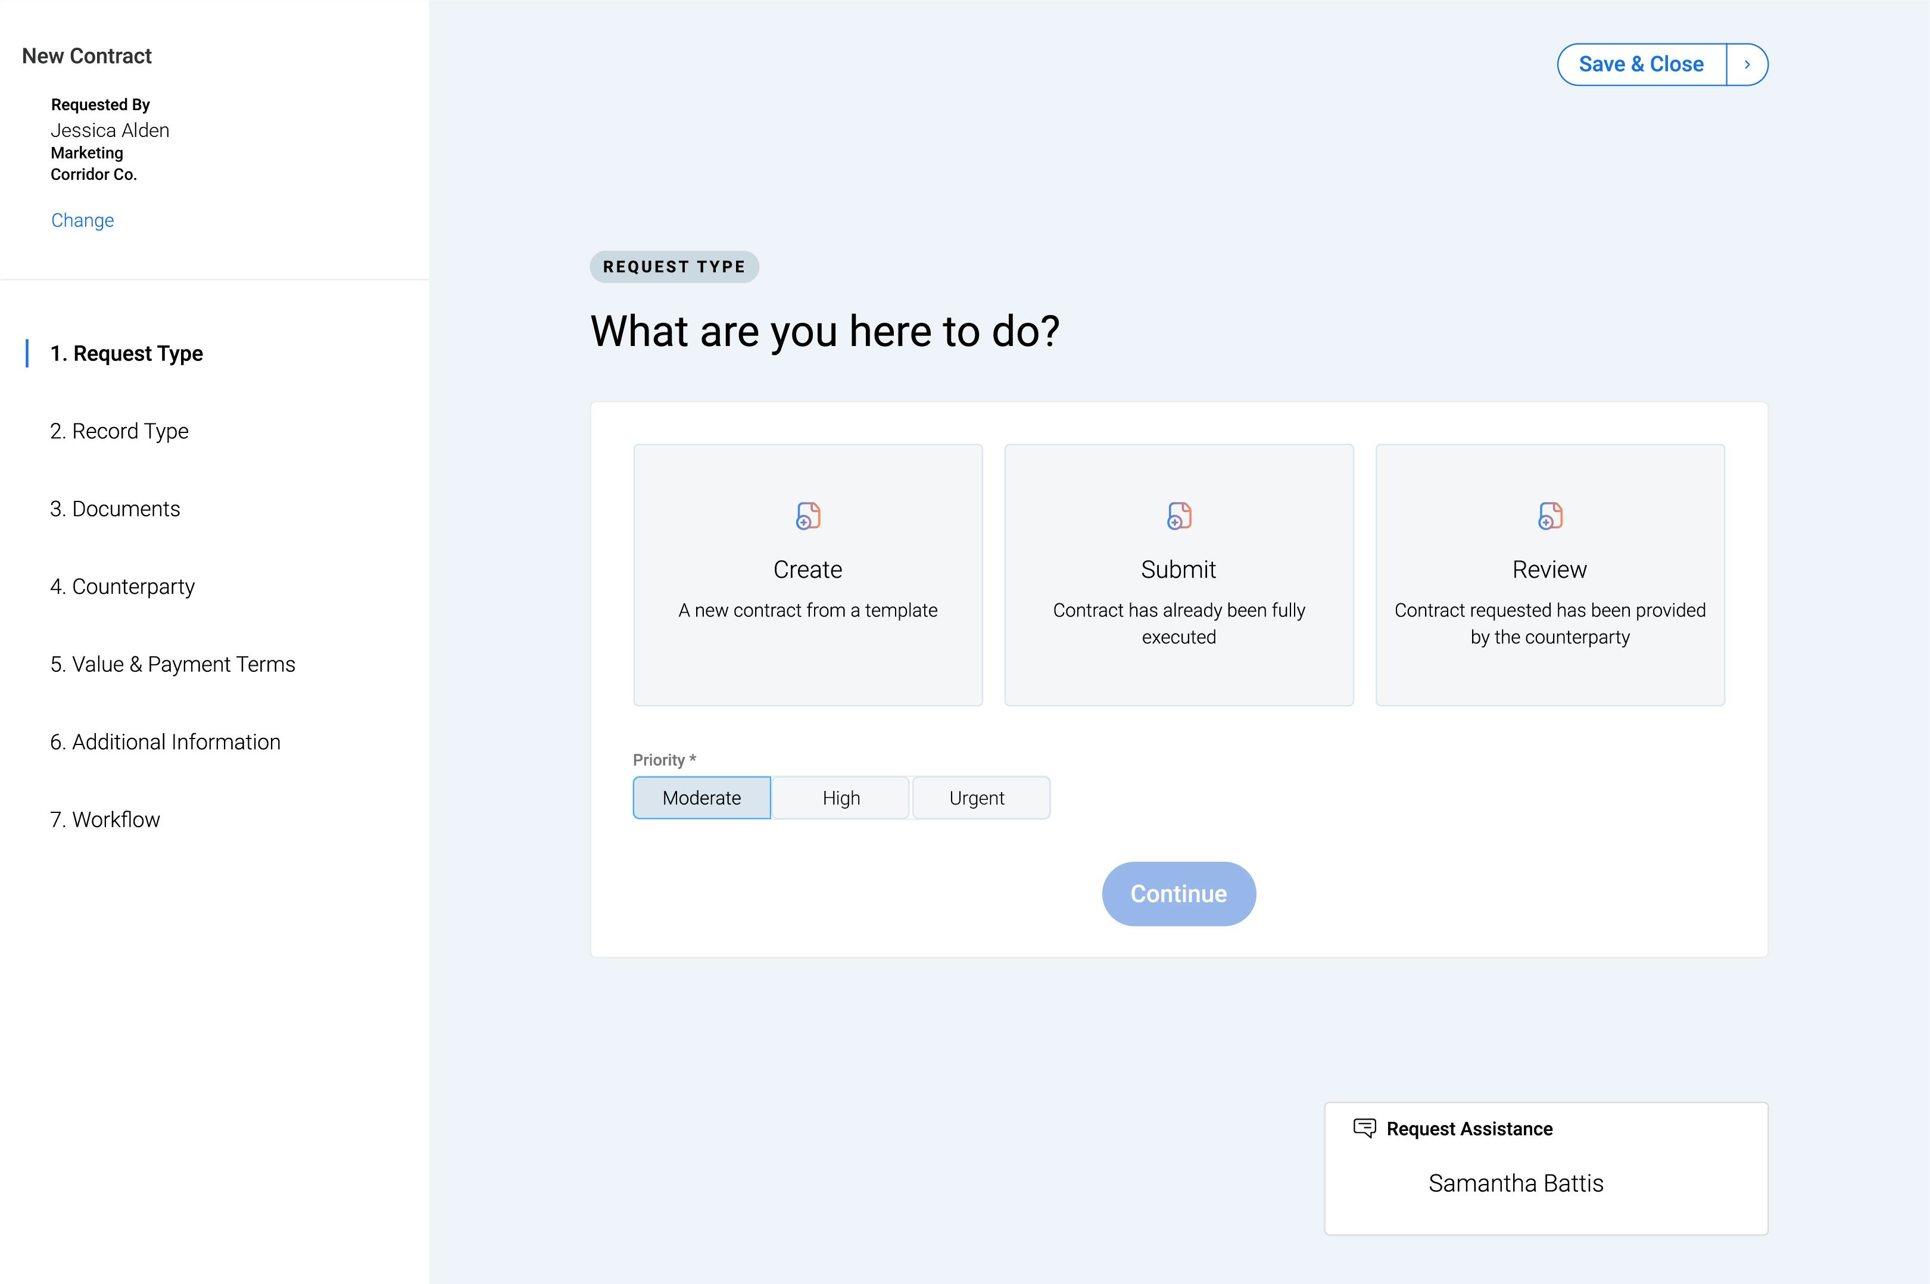Click the Save & Close button

(1640, 65)
